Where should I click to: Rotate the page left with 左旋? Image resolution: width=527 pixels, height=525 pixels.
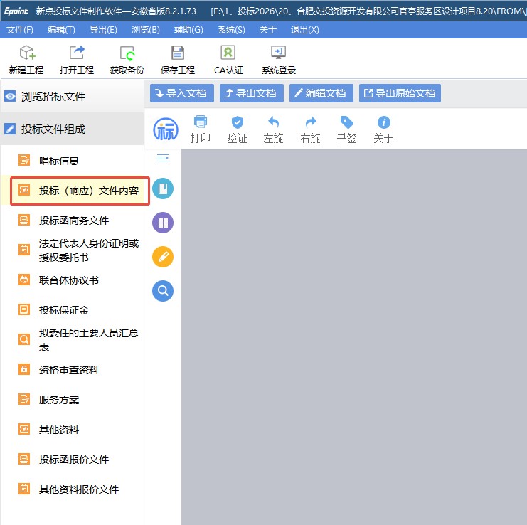[x=274, y=129]
